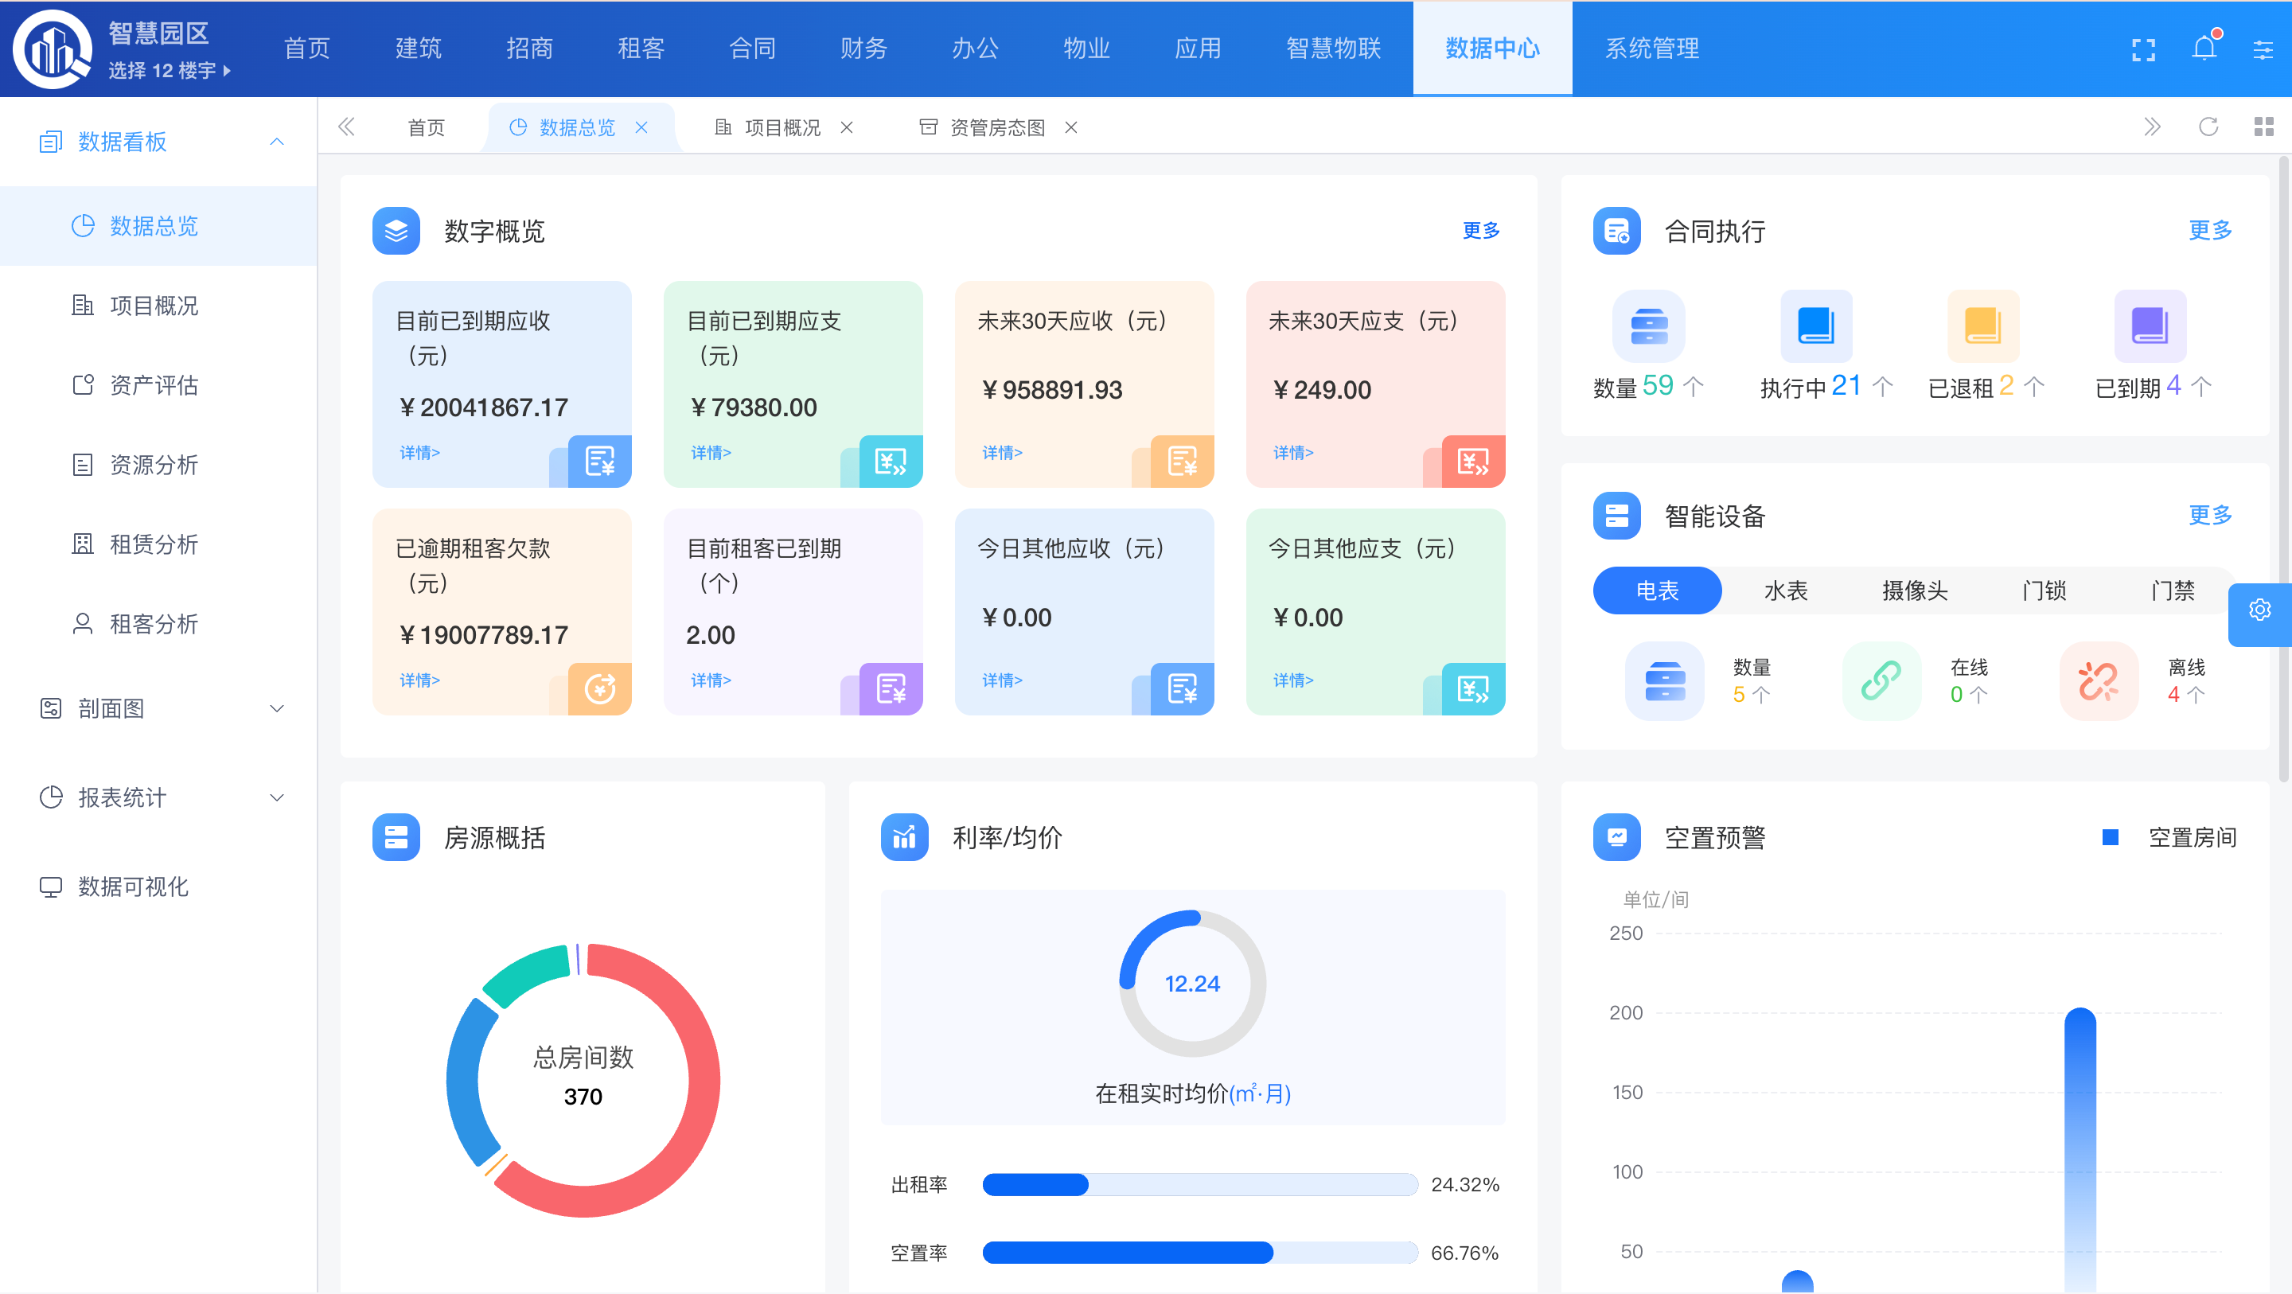Click the refresh tab icon

click(2208, 127)
